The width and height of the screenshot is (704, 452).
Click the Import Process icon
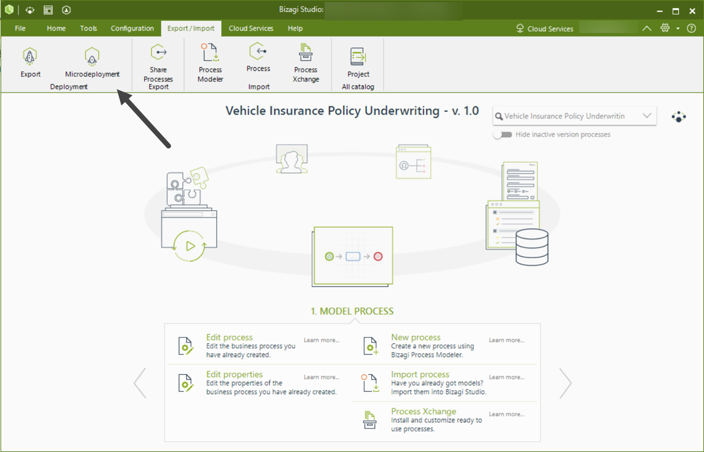pyautogui.click(x=258, y=52)
